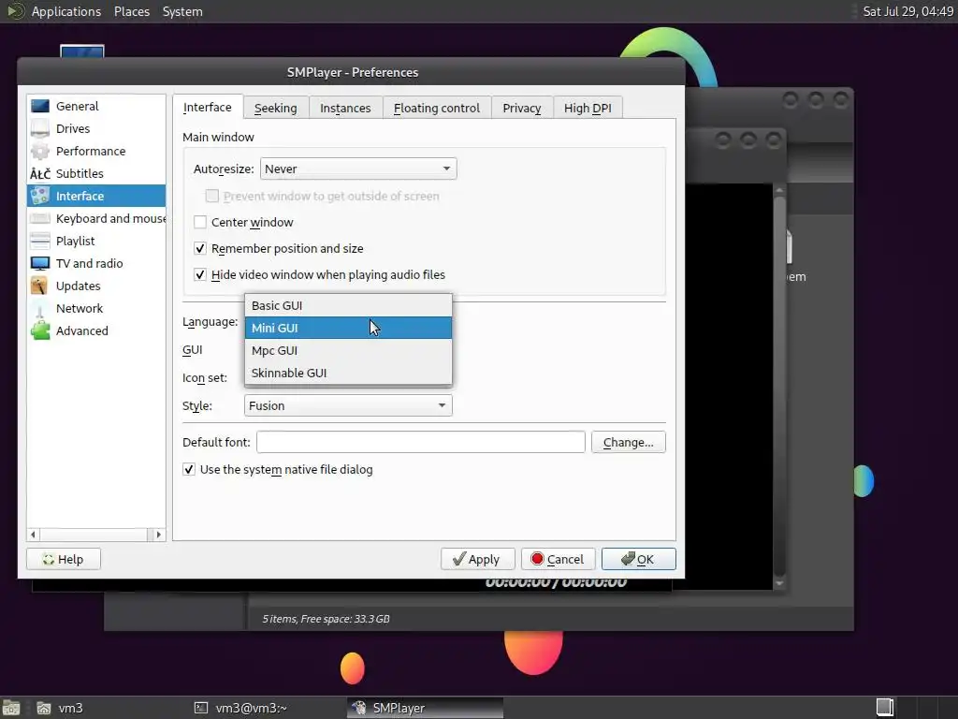Open the Applications menu
Viewport: 958px width, 719px height.
pyautogui.click(x=66, y=11)
